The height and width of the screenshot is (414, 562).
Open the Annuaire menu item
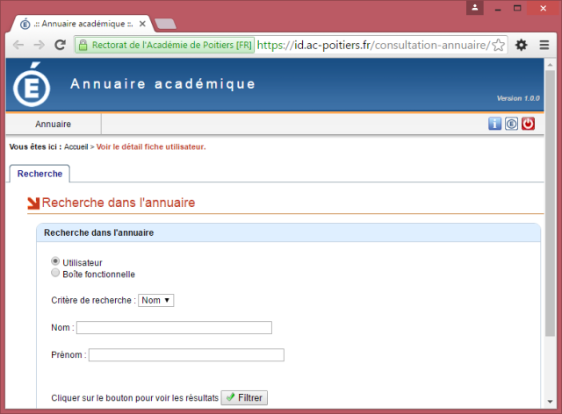point(54,125)
